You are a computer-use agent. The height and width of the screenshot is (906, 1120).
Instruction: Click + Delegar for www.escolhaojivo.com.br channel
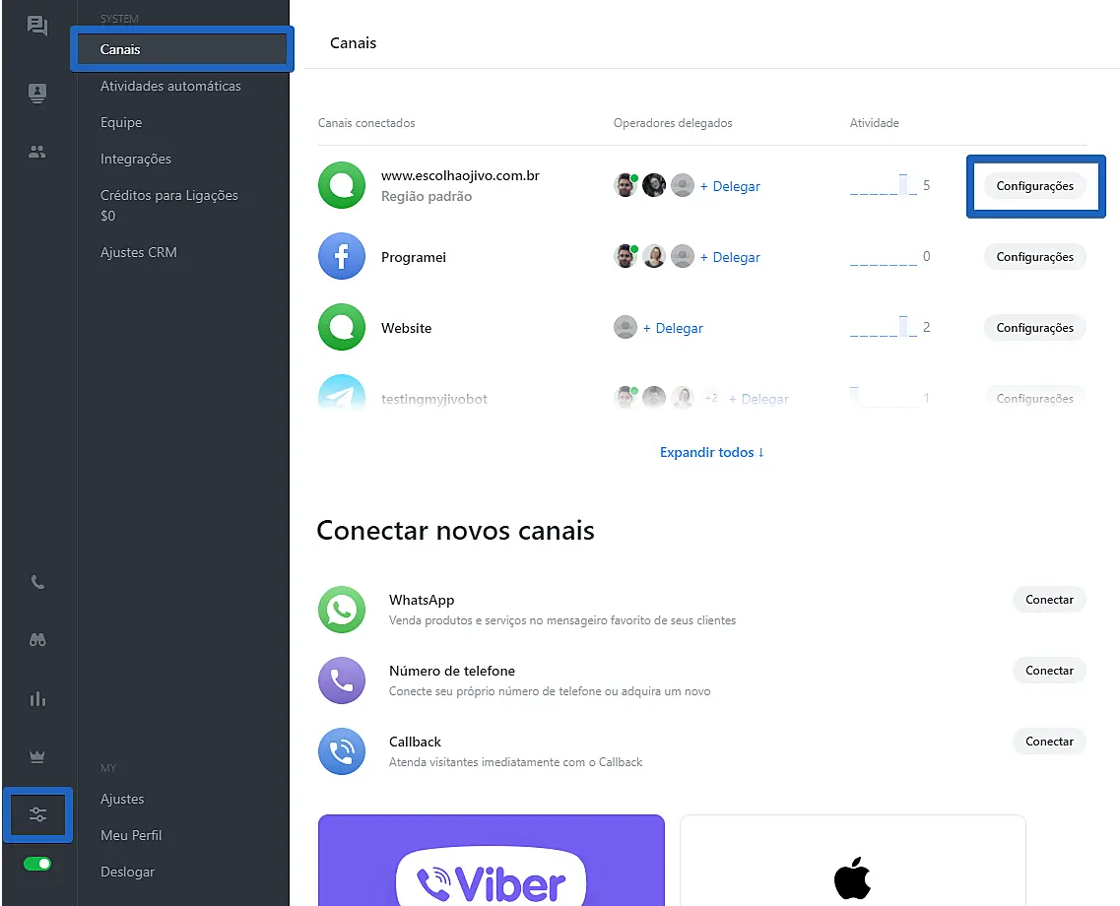click(730, 186)
